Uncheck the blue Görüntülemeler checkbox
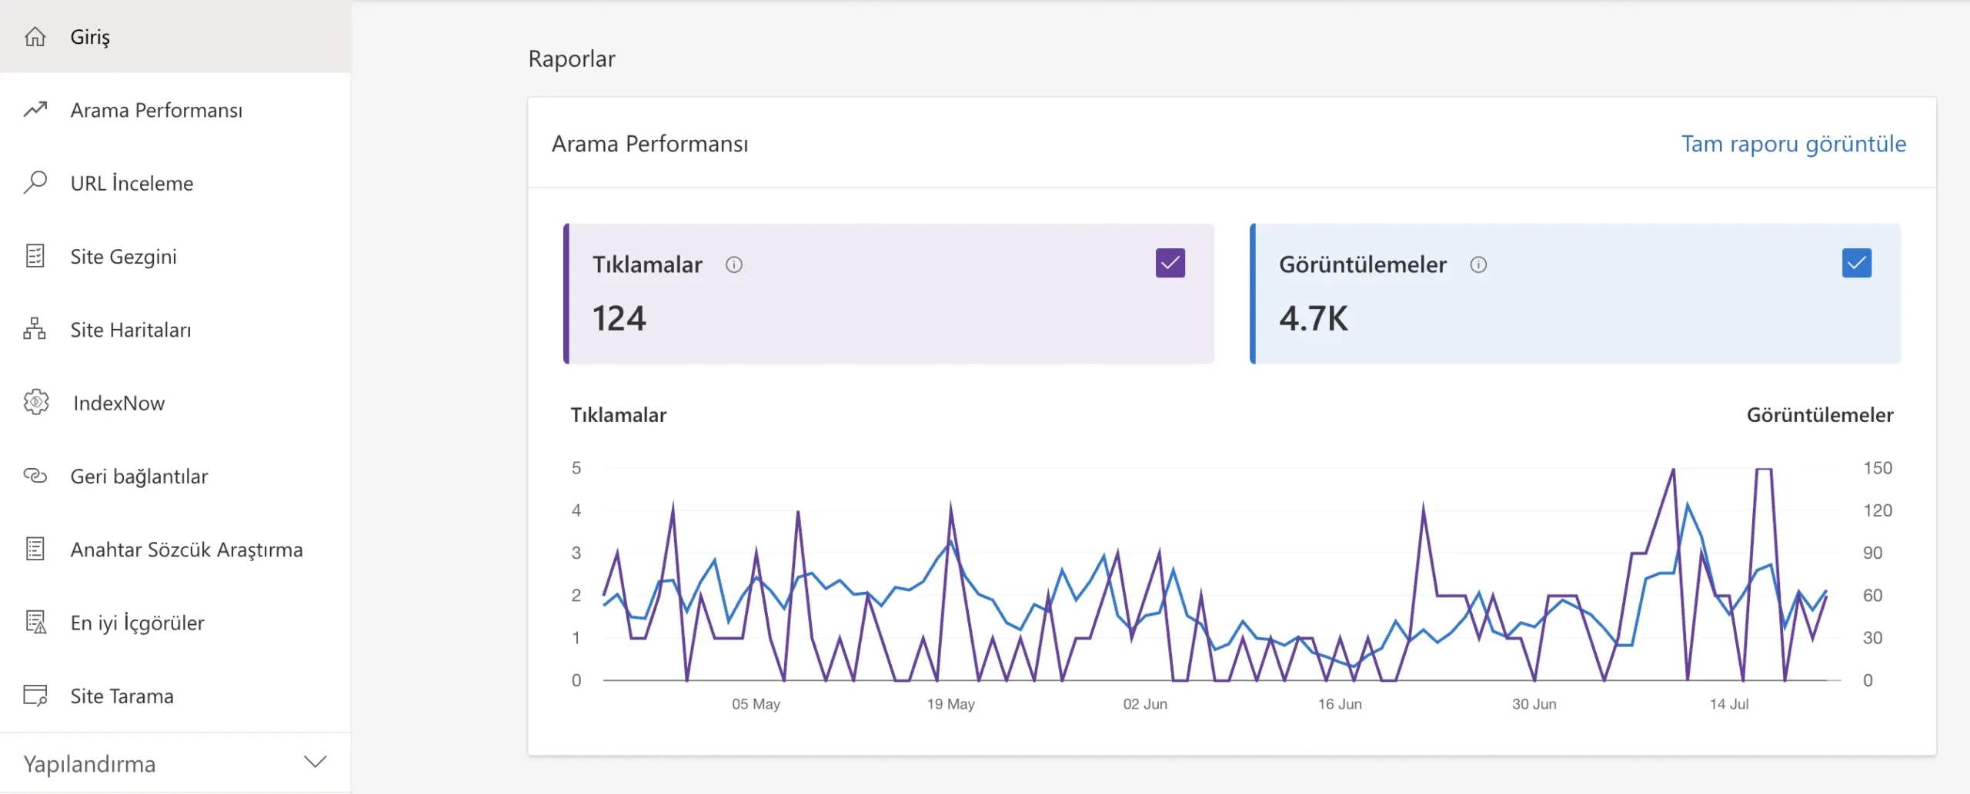Viewport: 1970px width, 794px height. 1857,263
